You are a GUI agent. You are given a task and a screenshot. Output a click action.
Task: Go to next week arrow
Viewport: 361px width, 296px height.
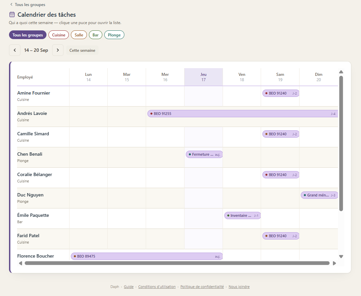coord(58,50)
